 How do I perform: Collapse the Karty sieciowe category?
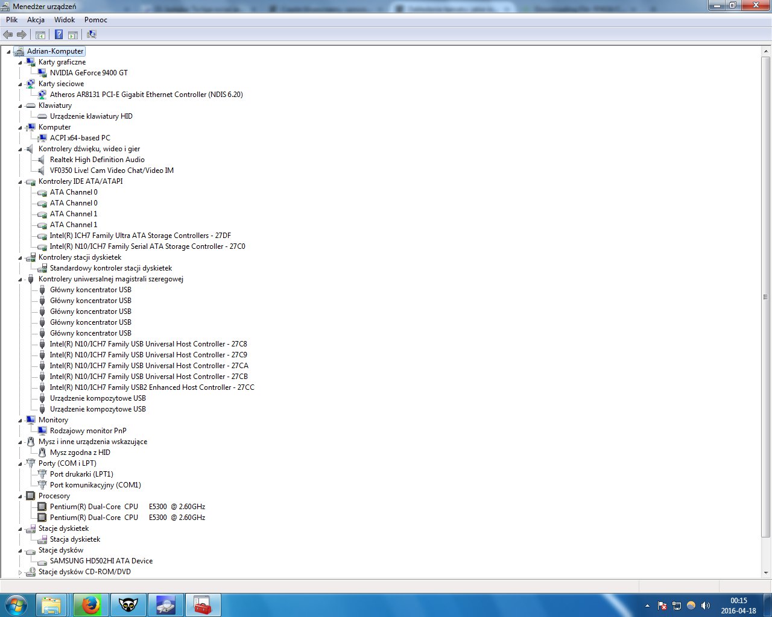pyautogui.click(x=20, y=84)
